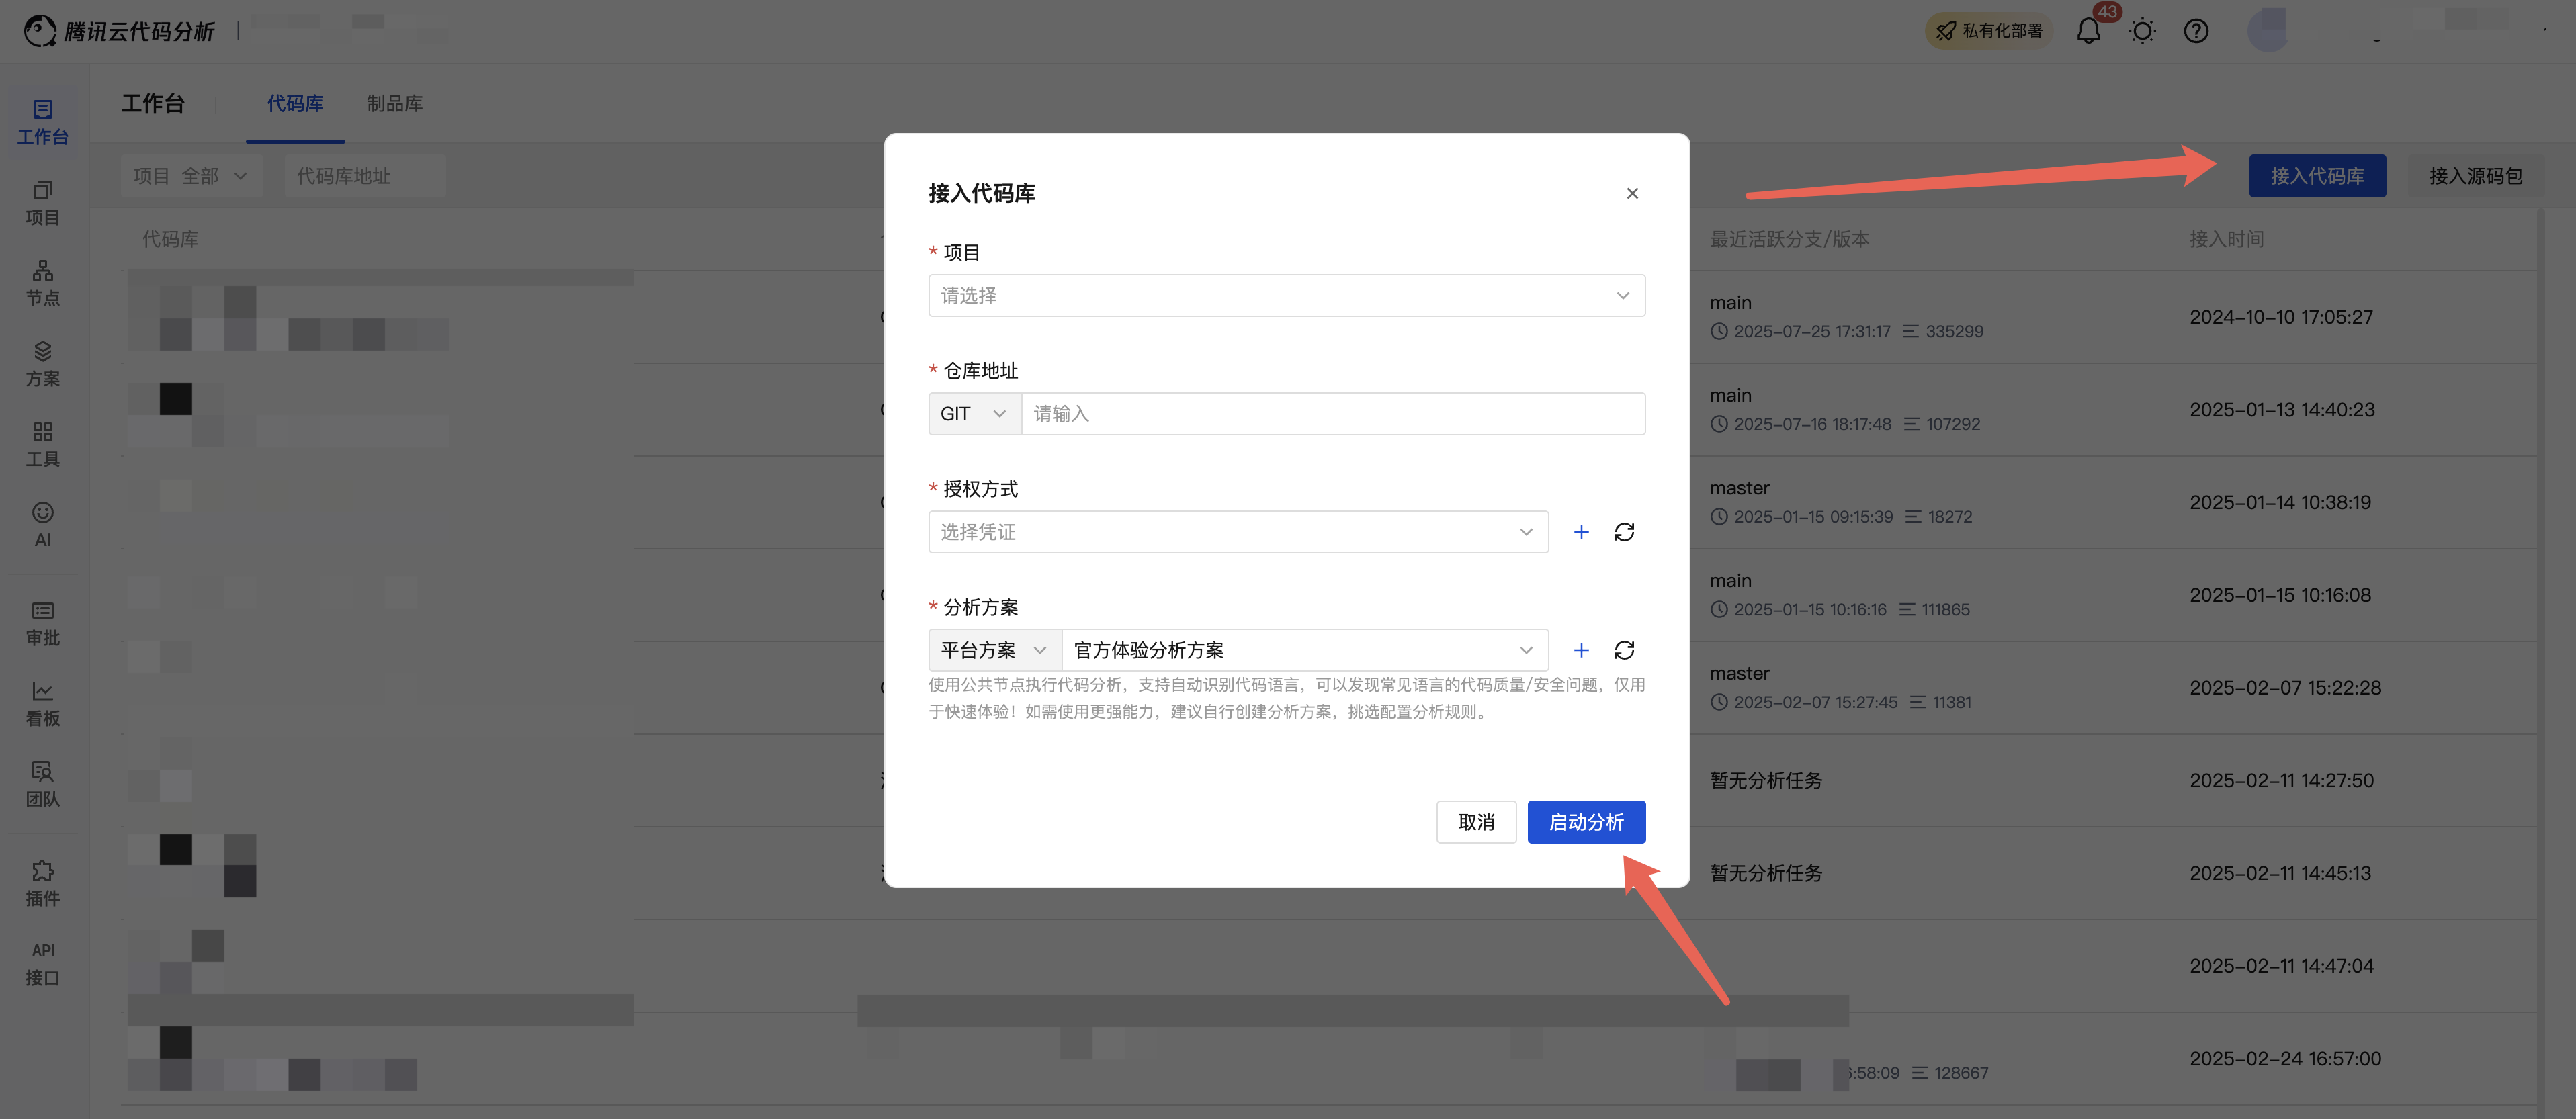This screenshot has height=1119, width=2576.
Task: Click plus icon beside 授权方式 credential
Action: pyautogui.click(x=1581, y=532)
